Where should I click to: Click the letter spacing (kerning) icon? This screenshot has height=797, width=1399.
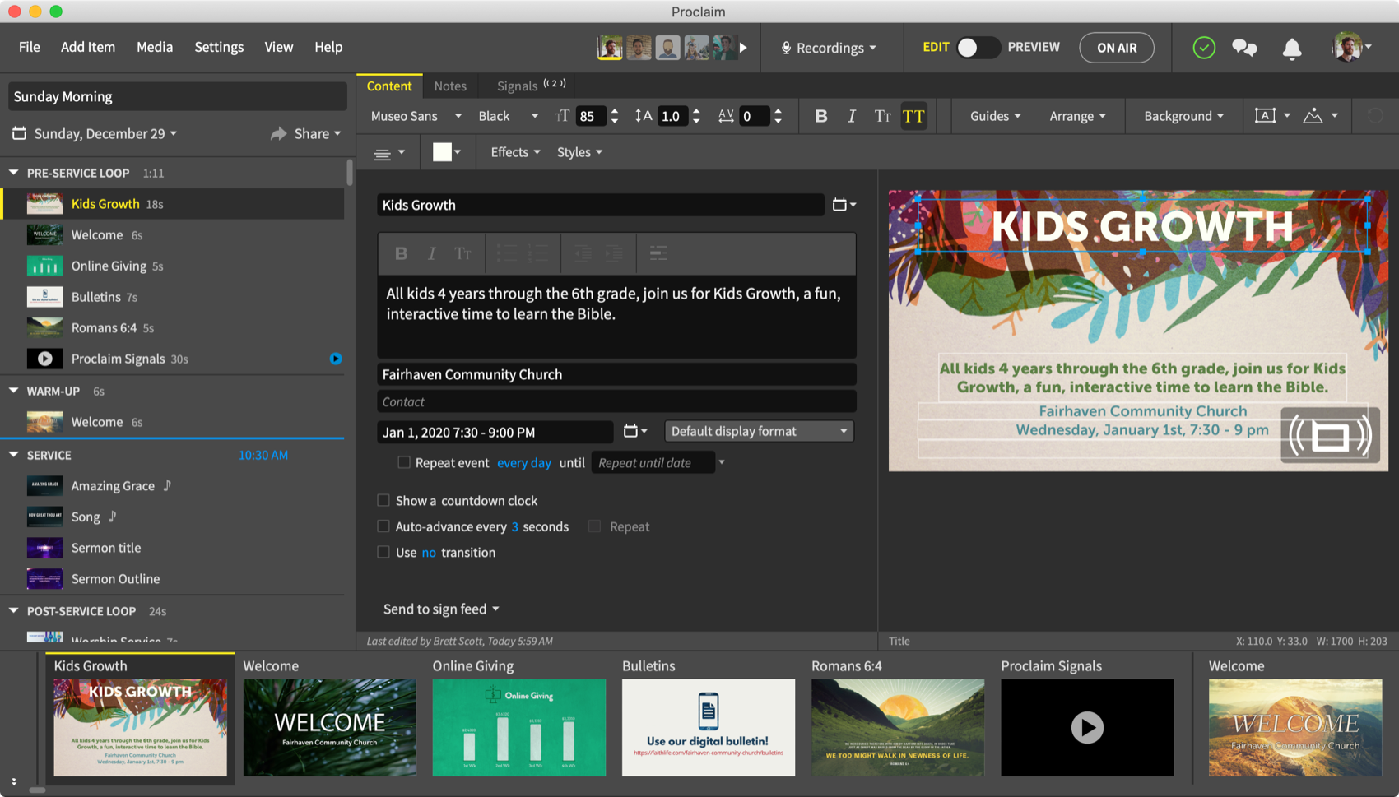coord(726,116)
